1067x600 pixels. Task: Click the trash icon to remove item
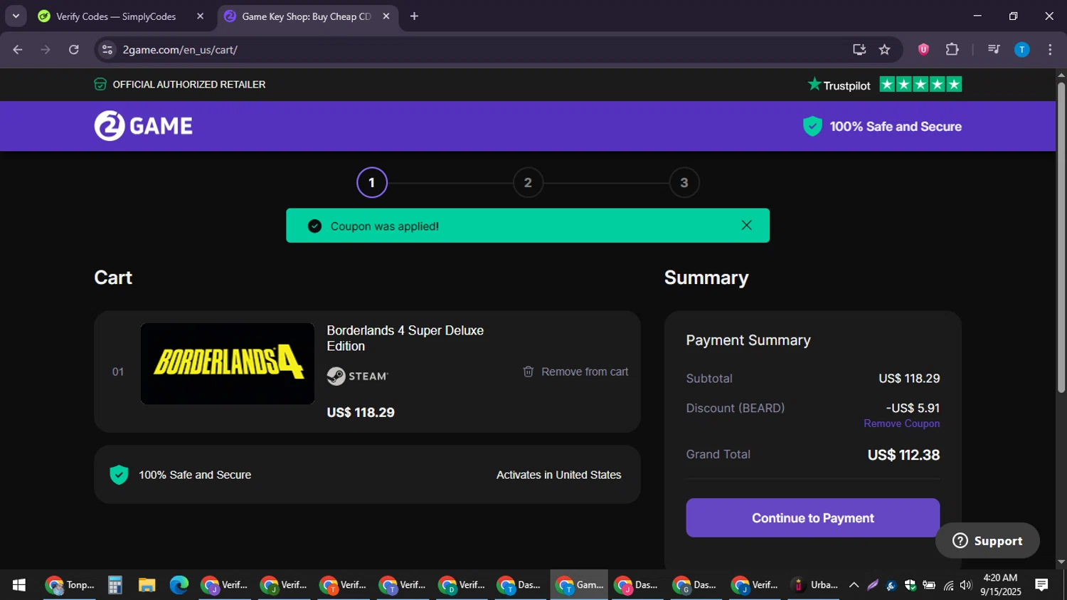coord(528,372)
